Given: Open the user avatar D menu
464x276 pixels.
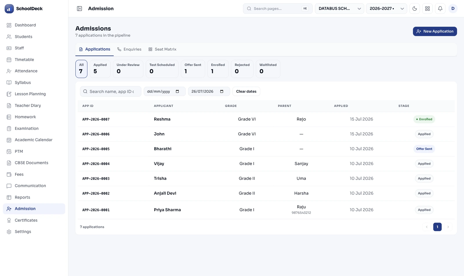Looking at the screenshot, I should tap(453, 9).
